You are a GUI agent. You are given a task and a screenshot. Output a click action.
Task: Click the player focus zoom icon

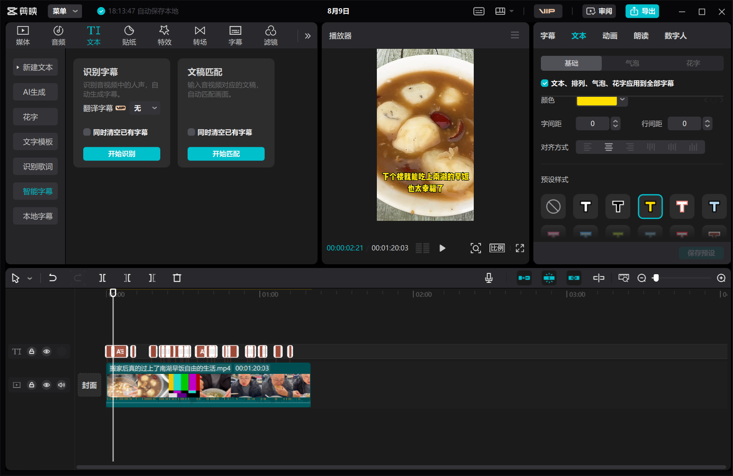[x=476, y=248]
